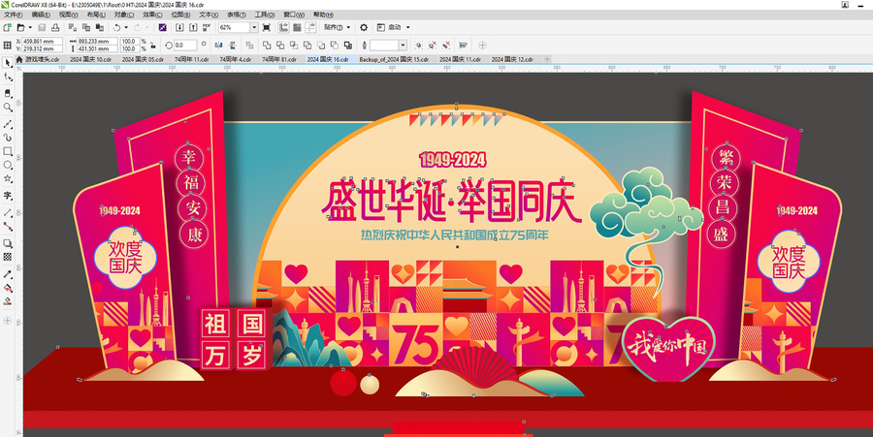The image size is (873, 437).
Task: Click the Quick customize plus in toolbox
Action: pos(8,321)
